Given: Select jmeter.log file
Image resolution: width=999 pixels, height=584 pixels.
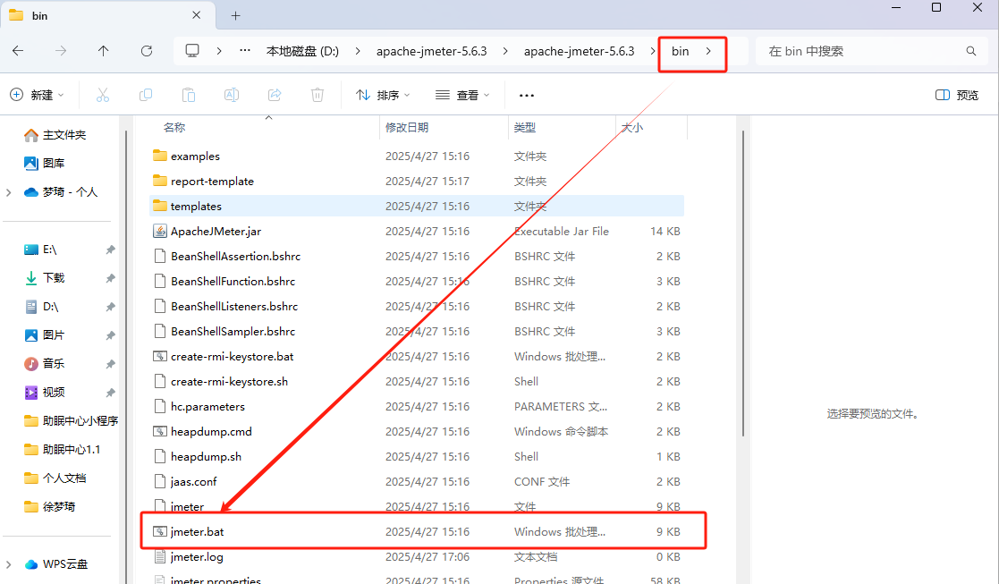Looking at the screenshot, I should [x=417, y=556].
